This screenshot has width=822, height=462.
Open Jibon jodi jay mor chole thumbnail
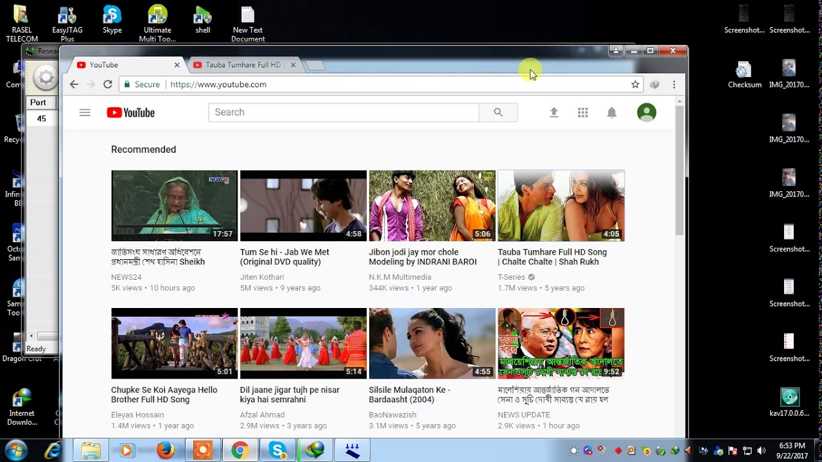[432, 205]
